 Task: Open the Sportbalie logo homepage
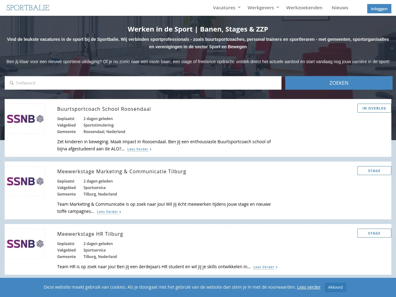pos(28,8)
